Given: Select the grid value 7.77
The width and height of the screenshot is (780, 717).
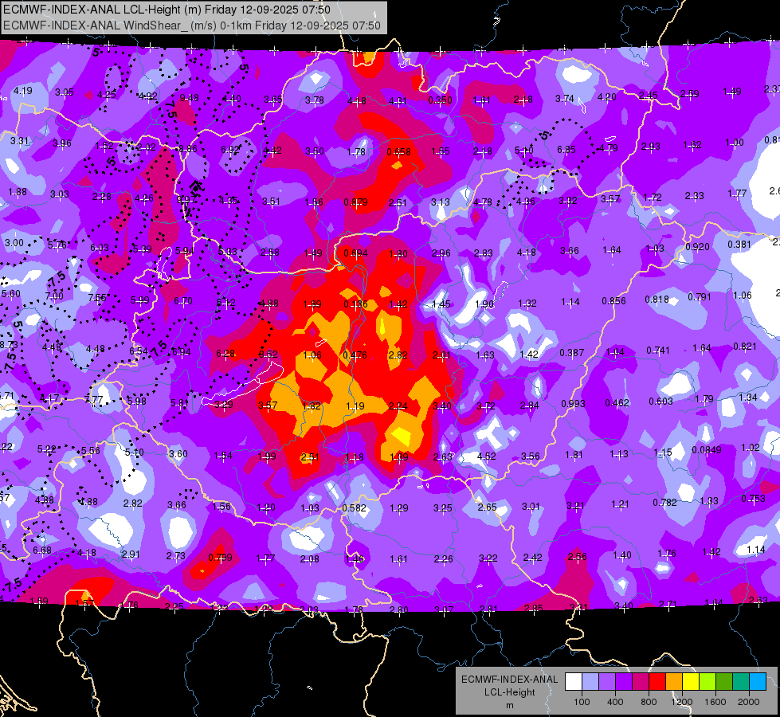Looking at the screenshot, I should 94,399.
